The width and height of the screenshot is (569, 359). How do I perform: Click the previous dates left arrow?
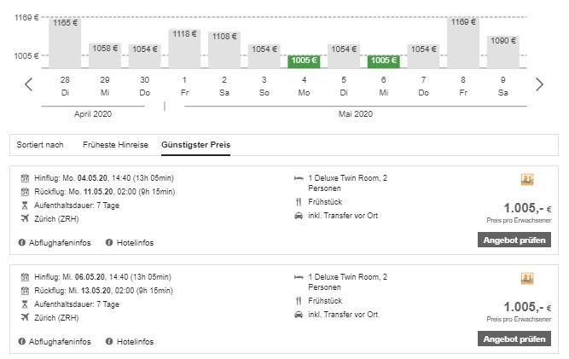pos(29,84)
